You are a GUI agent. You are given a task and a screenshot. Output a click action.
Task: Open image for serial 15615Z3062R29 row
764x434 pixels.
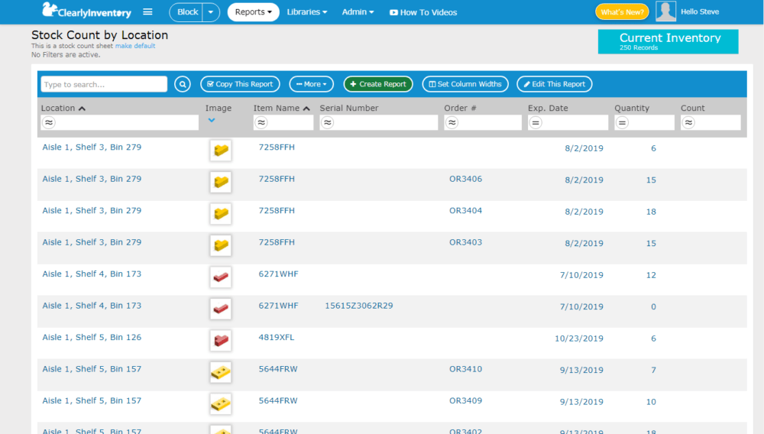pos(221,309)
